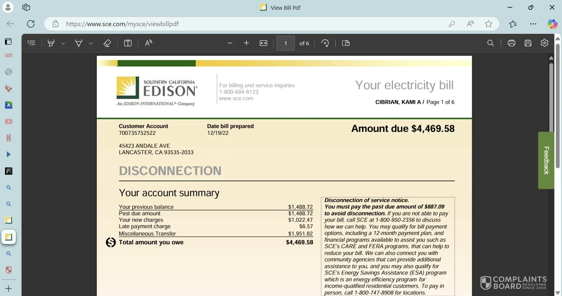
Task: Print the electricity bill PDF
Action: pyautogui.click(x=511, y=43)
